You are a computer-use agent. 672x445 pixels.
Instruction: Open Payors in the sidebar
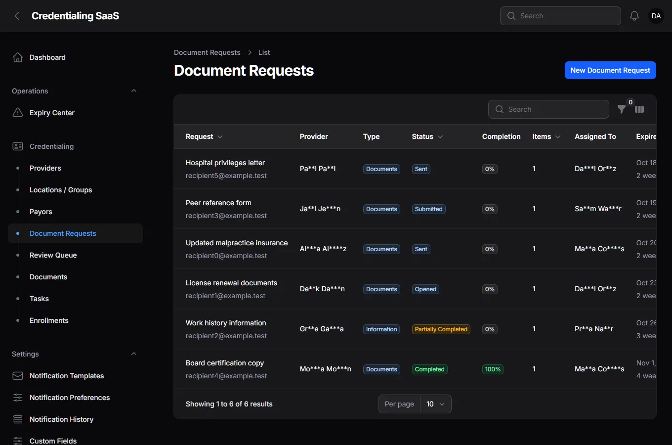pyautogui.click(x=41, y=212)
